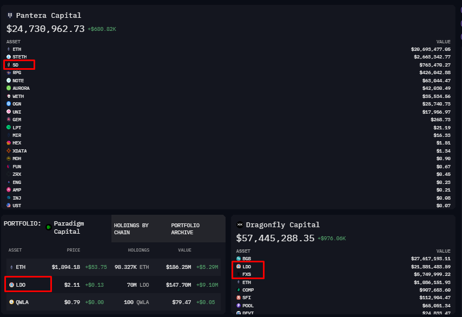Click the GEM token icon
Screen dimensions: 462x317
[9, 120]
